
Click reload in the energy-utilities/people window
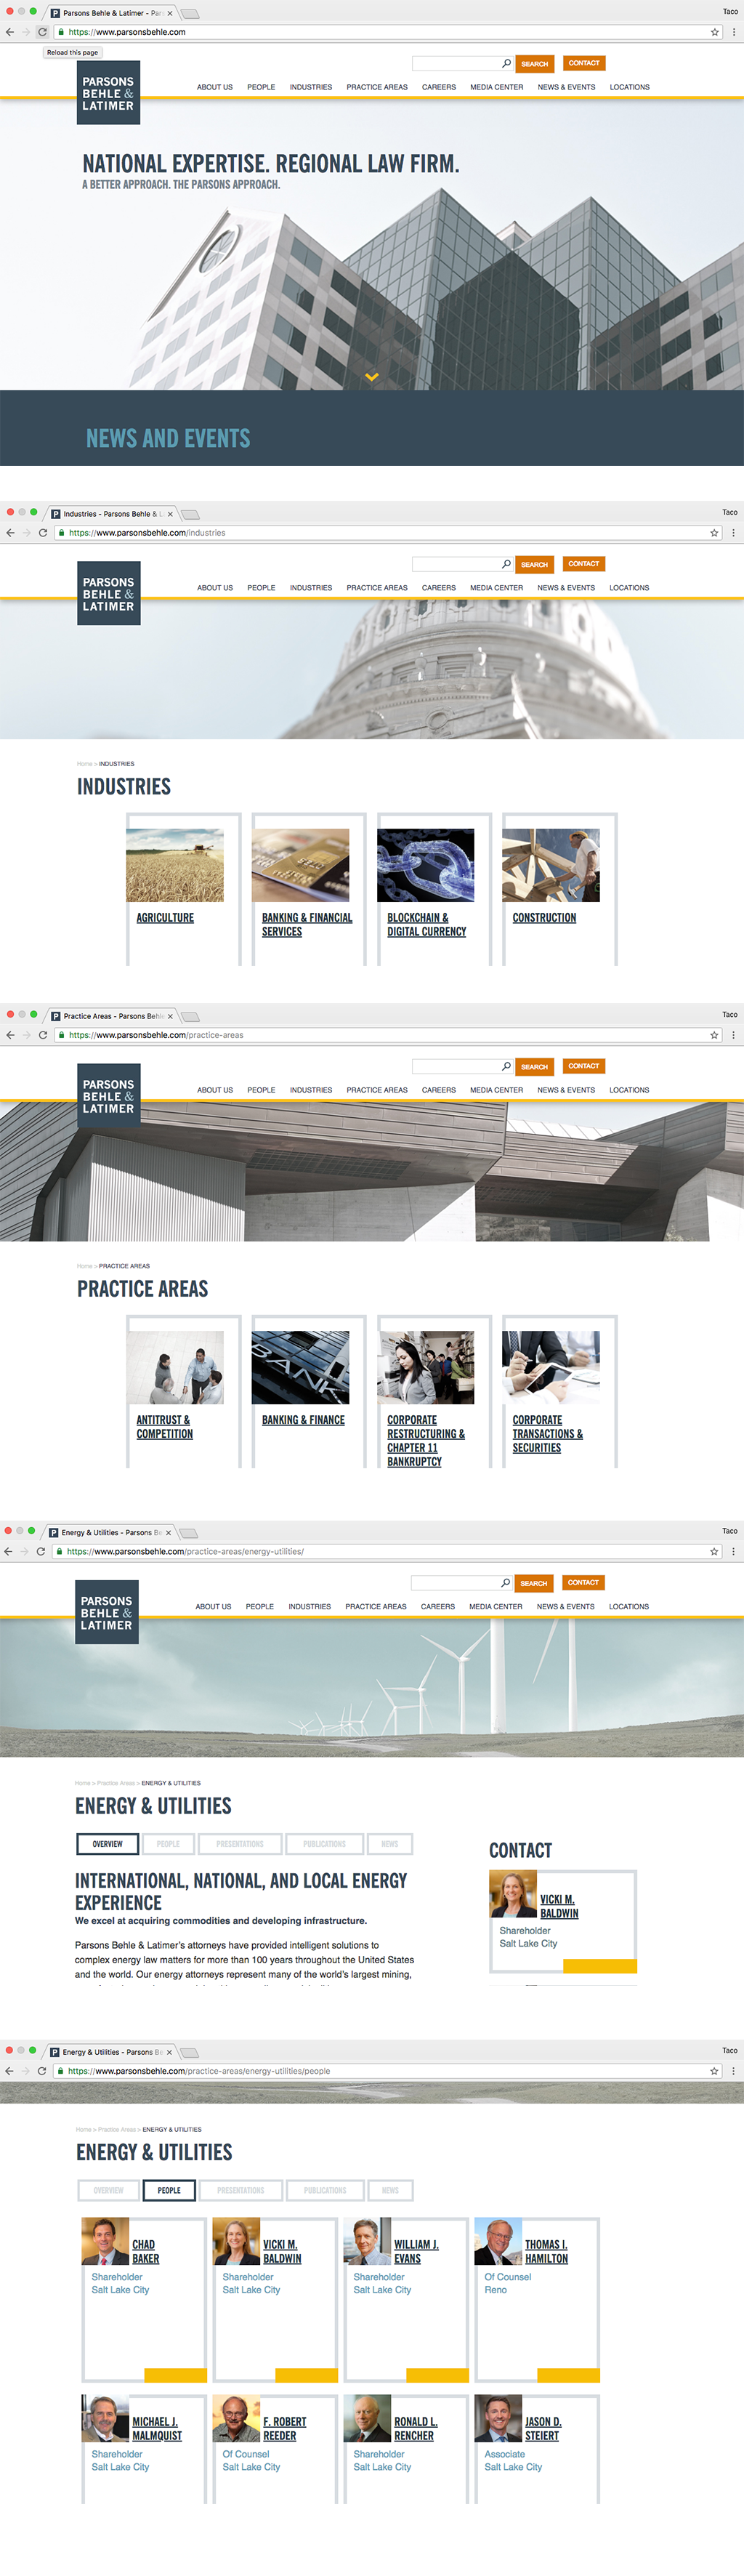(41, 2071)
